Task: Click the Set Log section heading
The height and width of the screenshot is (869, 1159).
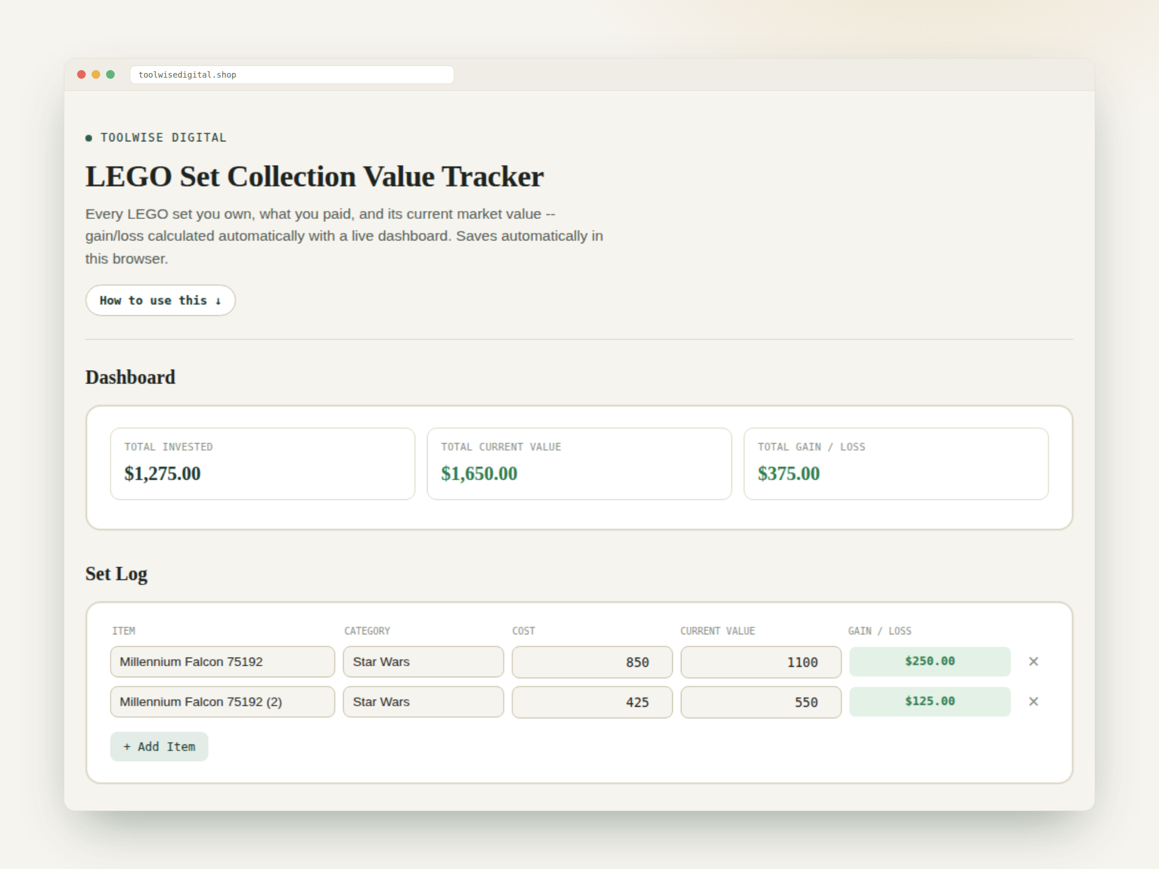Action: pyautogui.click(x=116, y=574)
